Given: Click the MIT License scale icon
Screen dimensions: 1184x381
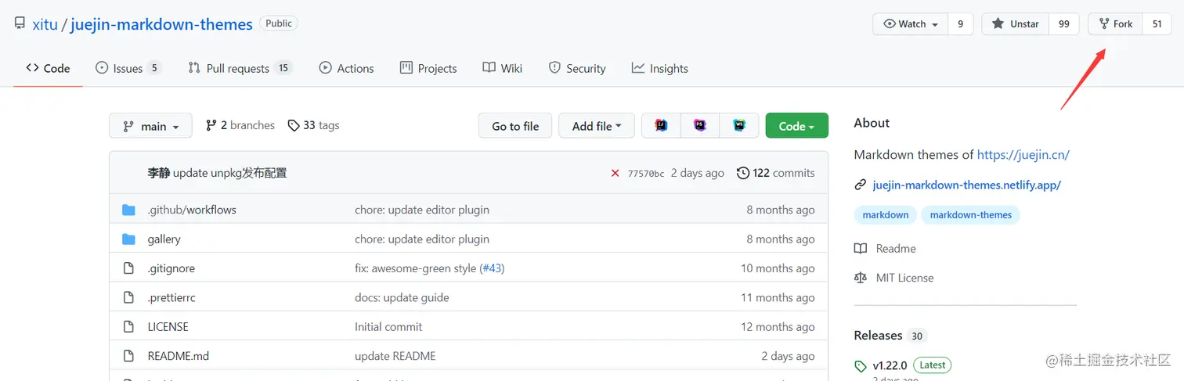Looking at the screenshot, I should (861, 278).
